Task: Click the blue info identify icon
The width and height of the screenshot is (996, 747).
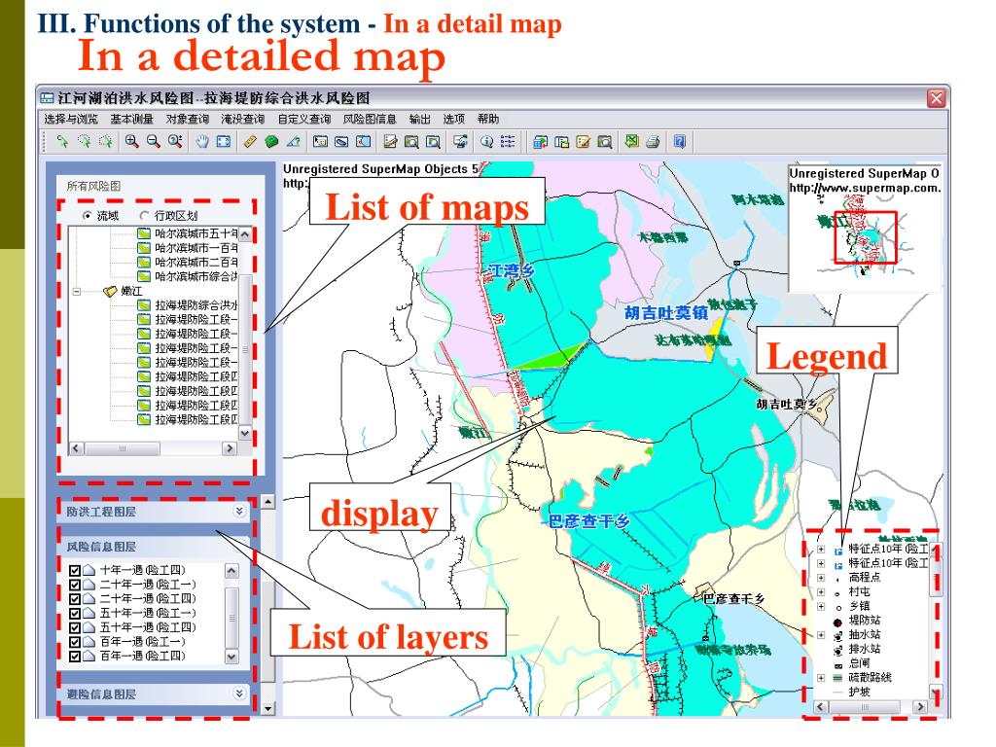Action: coord(486,141)
